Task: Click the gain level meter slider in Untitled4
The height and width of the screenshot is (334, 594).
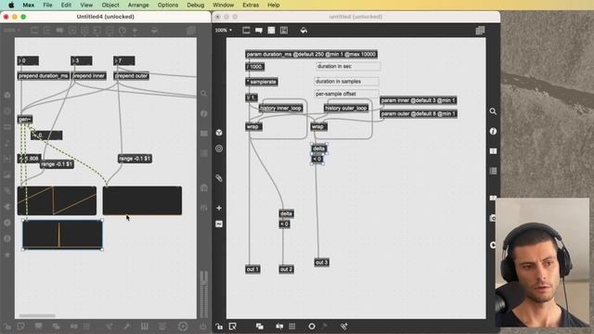Action: [x=204, y=294]
